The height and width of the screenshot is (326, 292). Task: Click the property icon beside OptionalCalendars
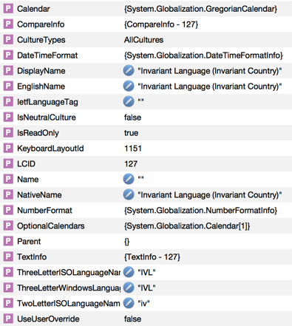click(8, 226)
